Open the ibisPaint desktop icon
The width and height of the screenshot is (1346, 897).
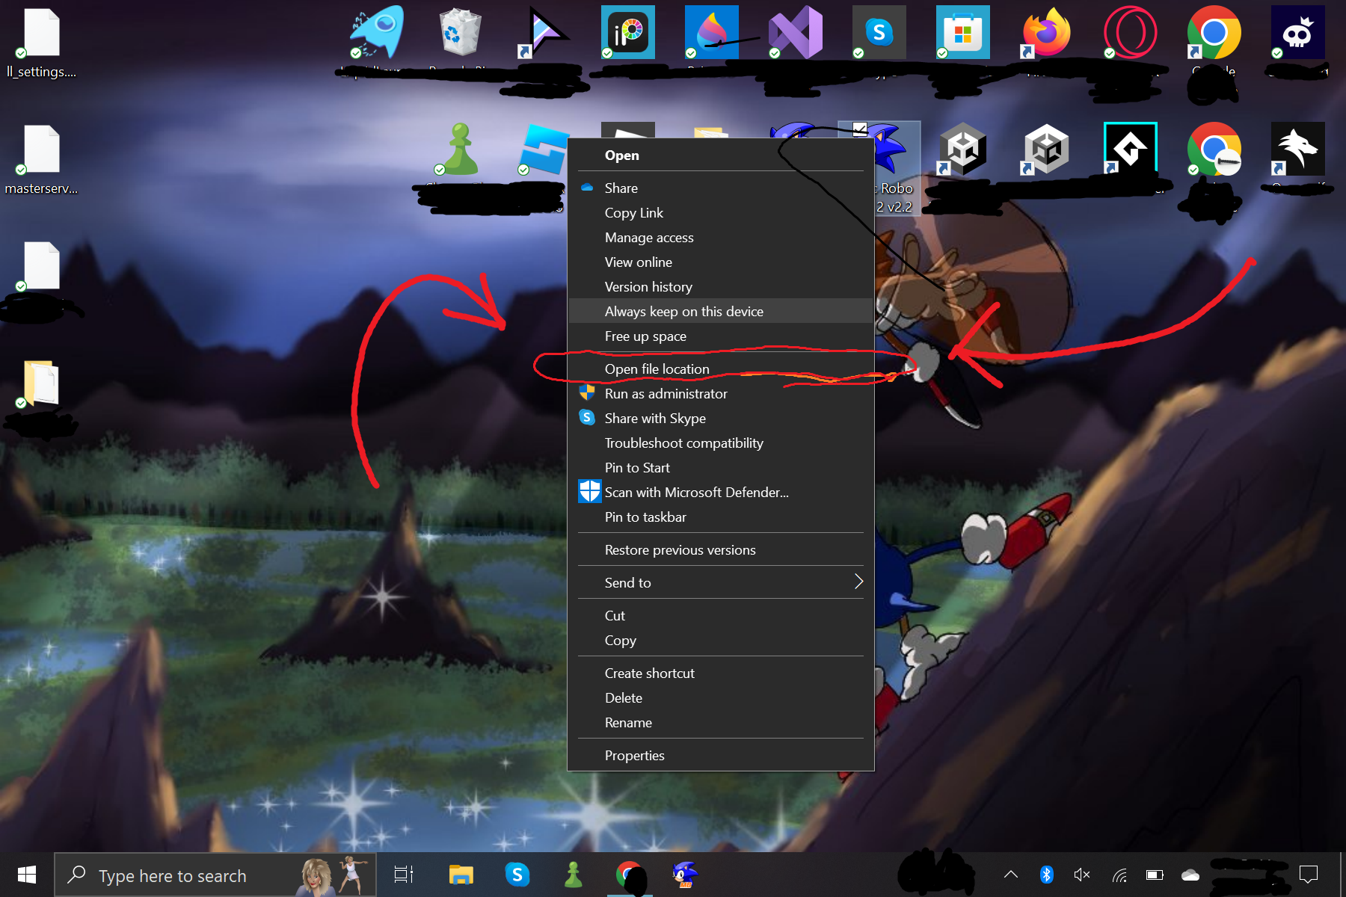pyautogui.click(x=628, y=32)
